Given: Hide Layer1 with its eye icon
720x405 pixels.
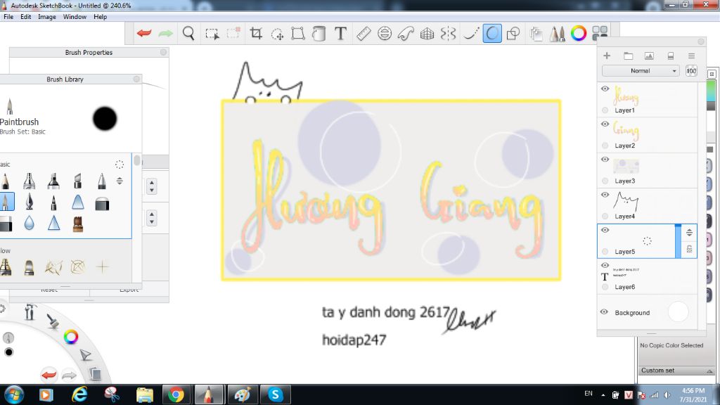Looking at the screenshot, I should 605,89.
